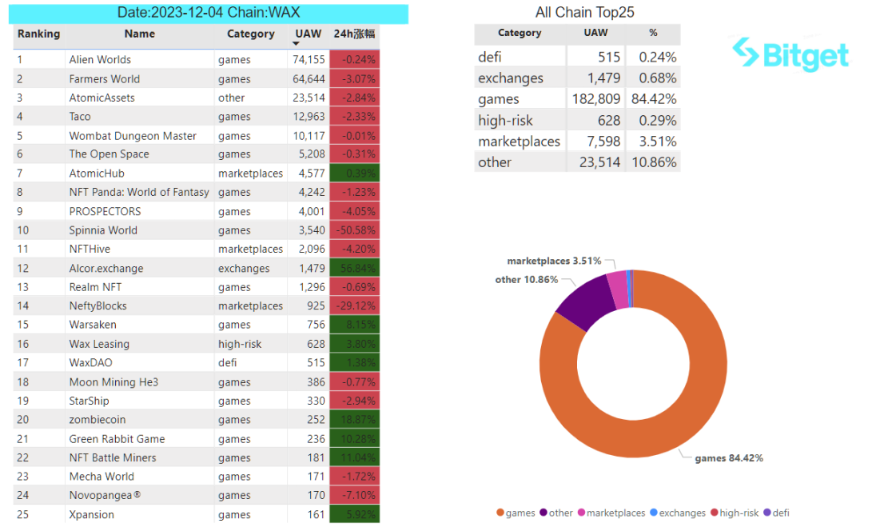880x527 pixels.
Task: Click the UAW header in summary table
Action: (x=595, y=33)
